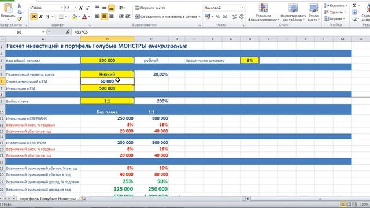Image resolution: width=370 pixels, height=208 pixels.
Task: Apply the red font color A
Action: (x=84, y=17)
